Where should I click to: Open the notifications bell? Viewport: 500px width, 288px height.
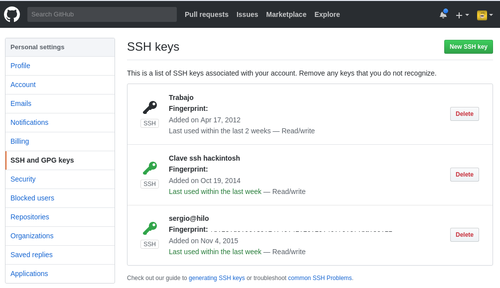coord(443,15)
